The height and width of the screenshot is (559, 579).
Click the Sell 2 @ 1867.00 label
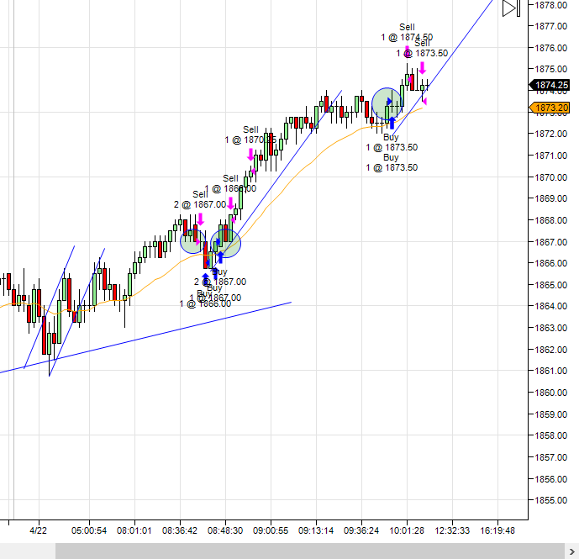[x=200, y=199]
